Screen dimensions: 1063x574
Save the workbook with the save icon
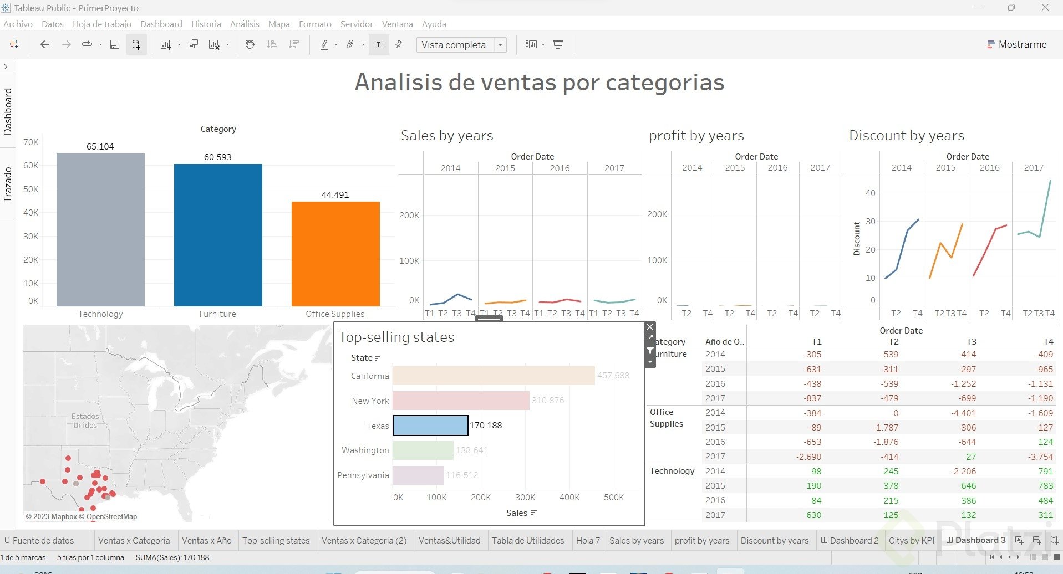coord(114,44)
